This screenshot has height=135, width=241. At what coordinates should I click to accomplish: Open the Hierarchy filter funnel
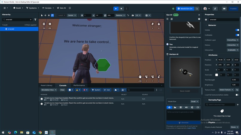tap(35, 20)
